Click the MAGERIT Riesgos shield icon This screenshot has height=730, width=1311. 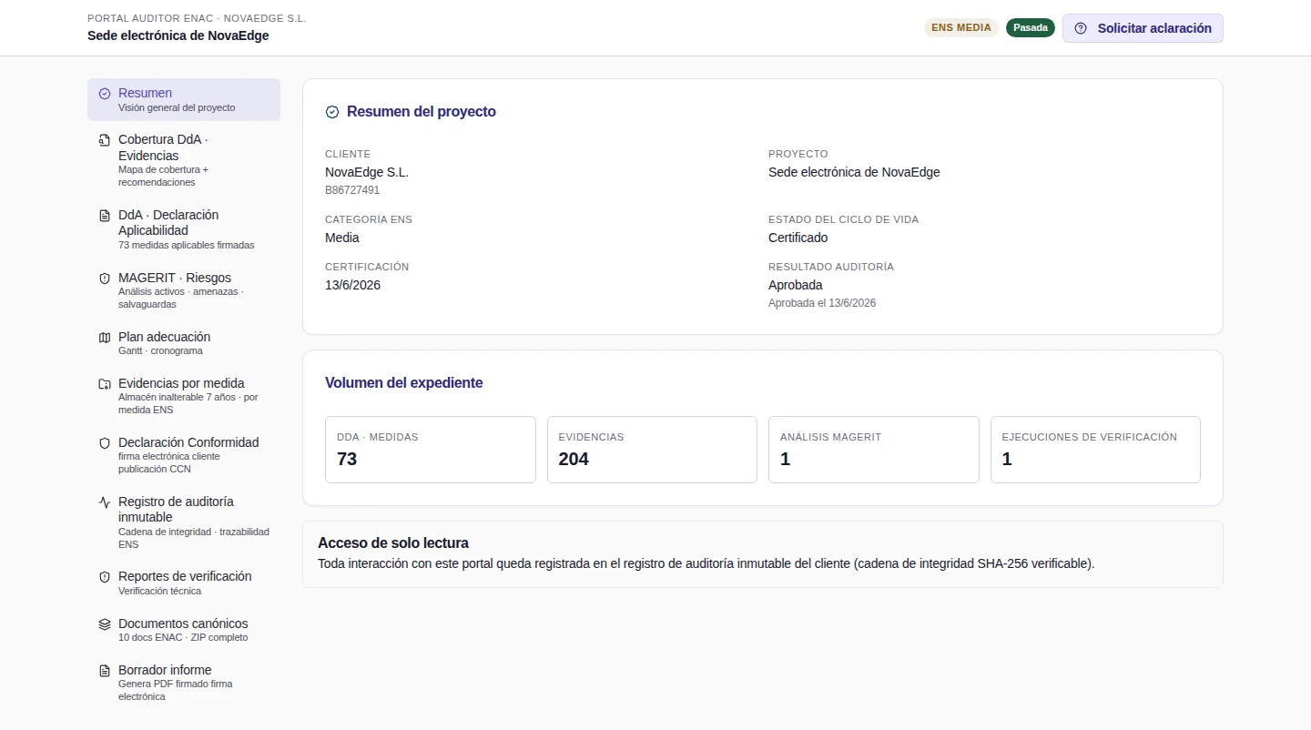point(105,279)
